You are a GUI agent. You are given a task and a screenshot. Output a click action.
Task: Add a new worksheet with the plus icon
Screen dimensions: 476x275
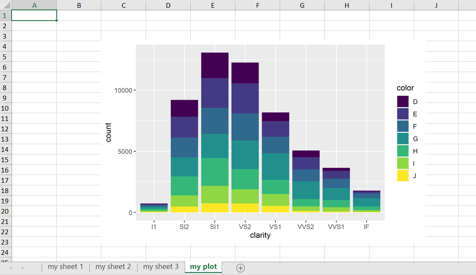click(x=241, y=268)
